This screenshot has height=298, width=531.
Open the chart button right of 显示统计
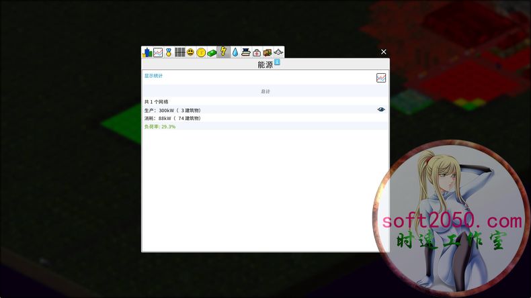coord(381,78)
